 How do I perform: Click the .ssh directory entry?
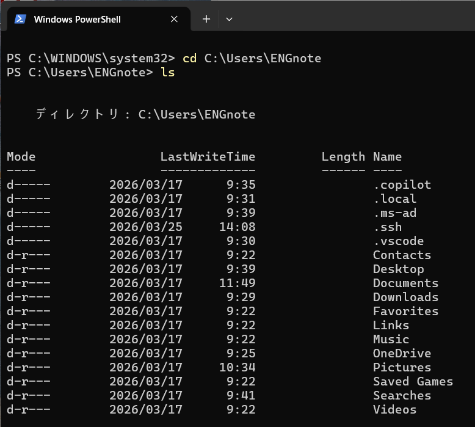(387, 227)
